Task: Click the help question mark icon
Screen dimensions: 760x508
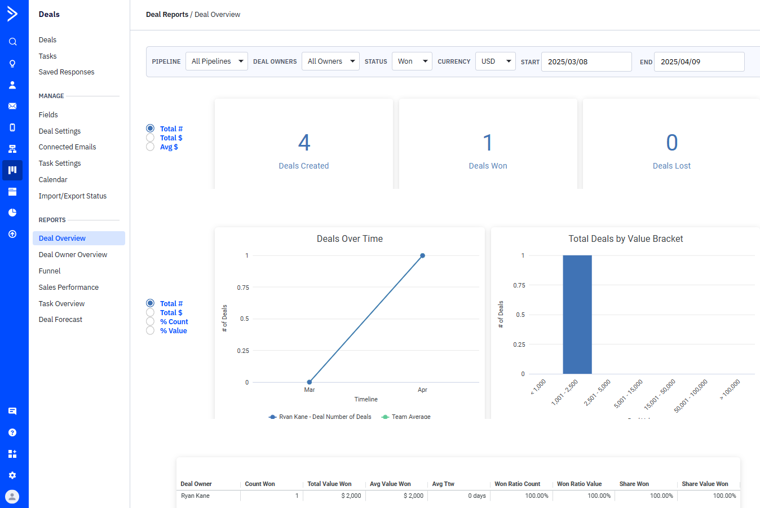Action: click(x=12, y=432)
